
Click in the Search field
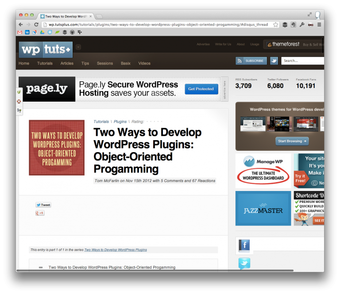[303, 61]
